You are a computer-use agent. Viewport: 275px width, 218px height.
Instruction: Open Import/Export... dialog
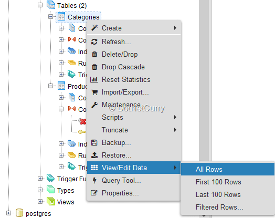[134, 92]
